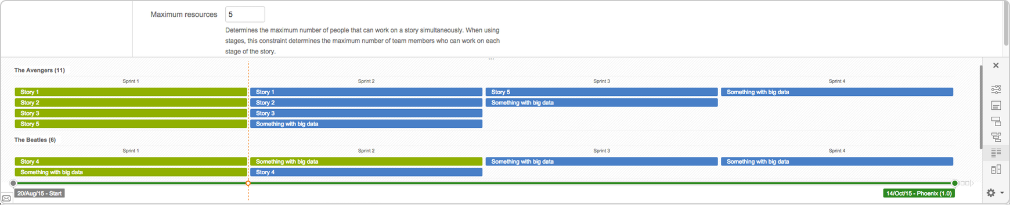Select the 20/Aug/15 - Start marker label

[39, 193]
